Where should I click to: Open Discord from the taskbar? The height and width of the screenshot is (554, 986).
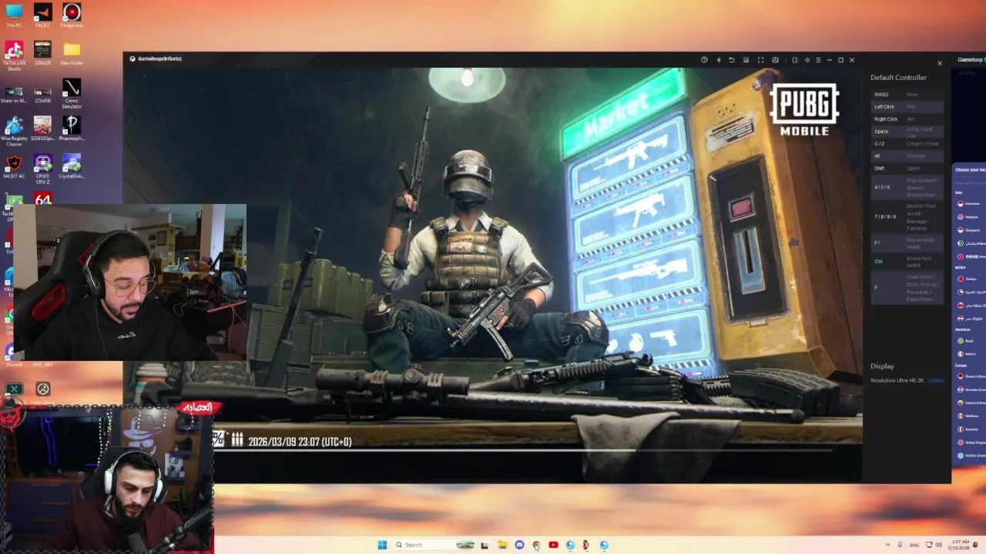click(519, 545)
